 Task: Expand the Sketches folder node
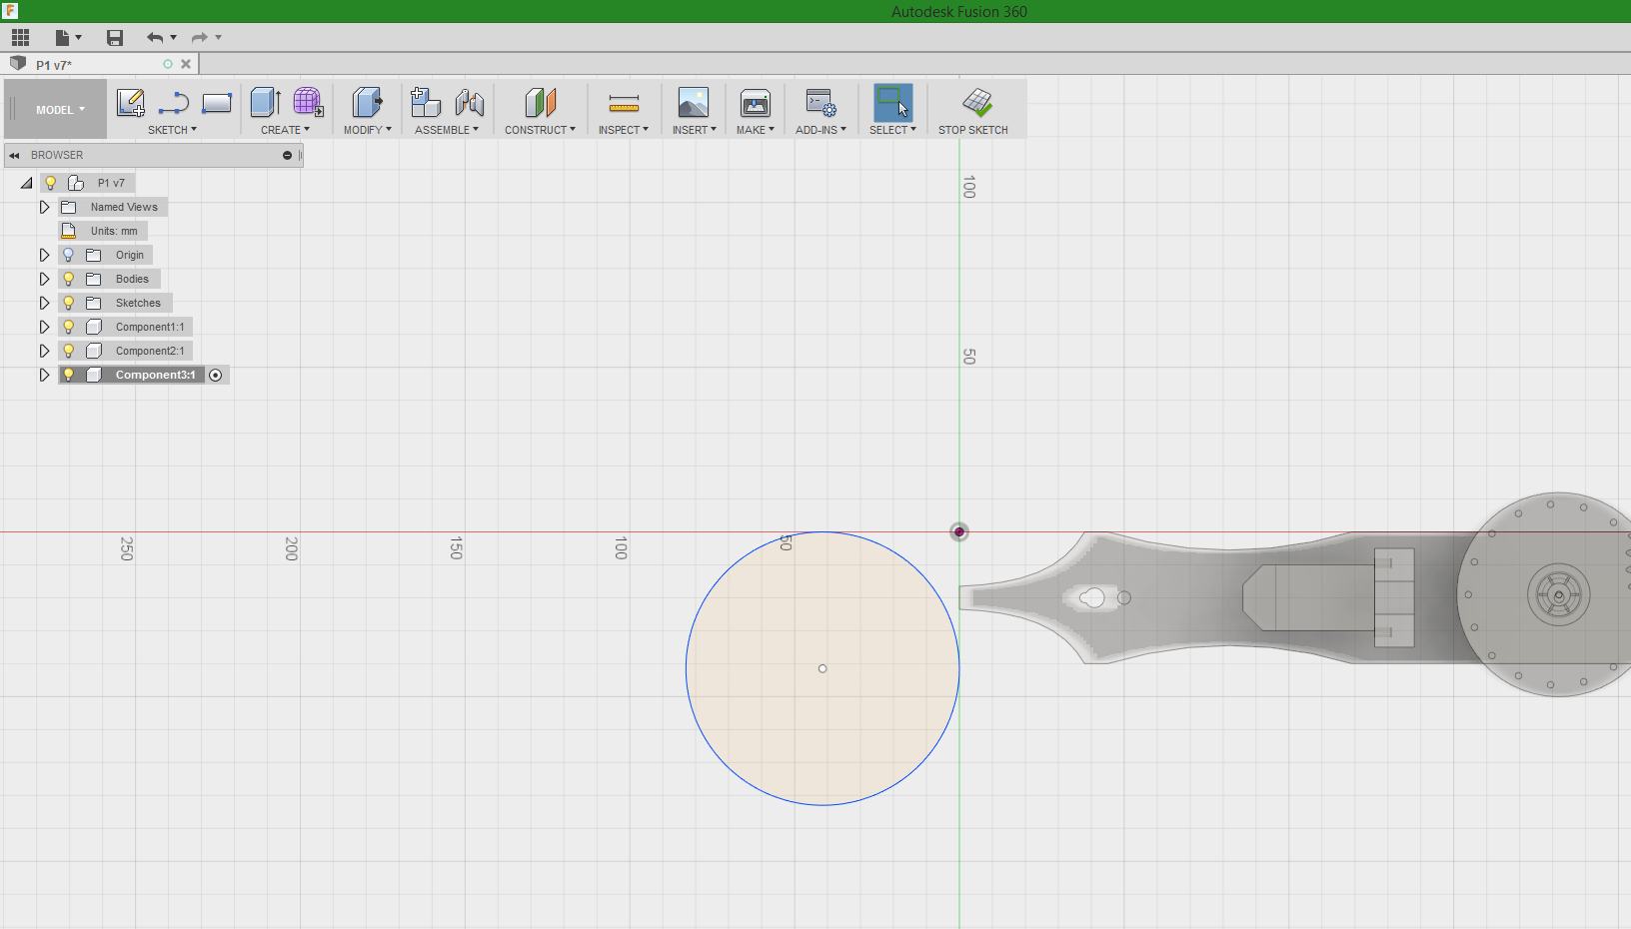[x=44, y=303]
